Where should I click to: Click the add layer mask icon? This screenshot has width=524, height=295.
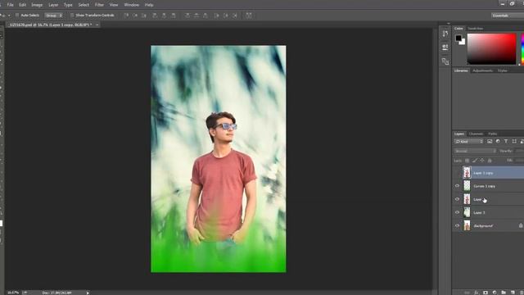pos(486,293)
